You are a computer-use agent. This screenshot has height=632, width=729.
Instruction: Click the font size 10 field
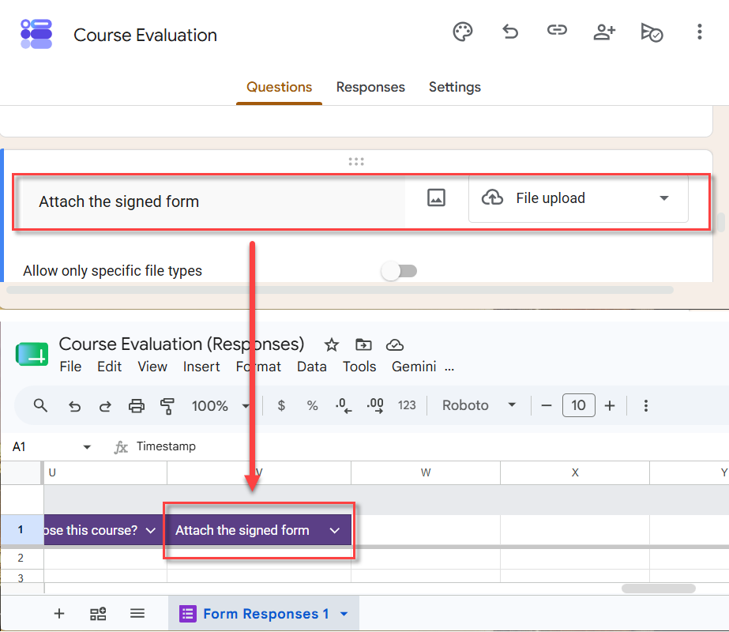tap(578, 405)
